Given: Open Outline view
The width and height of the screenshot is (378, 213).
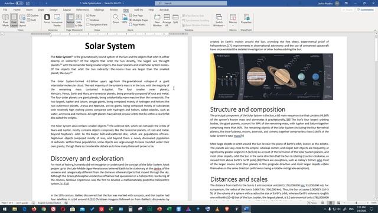Looking at the screenshot, I should click(x=33, y=15).
